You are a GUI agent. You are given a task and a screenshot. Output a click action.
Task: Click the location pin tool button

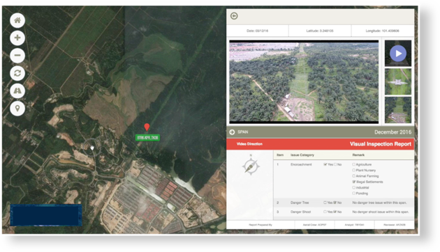click(17, 109)
